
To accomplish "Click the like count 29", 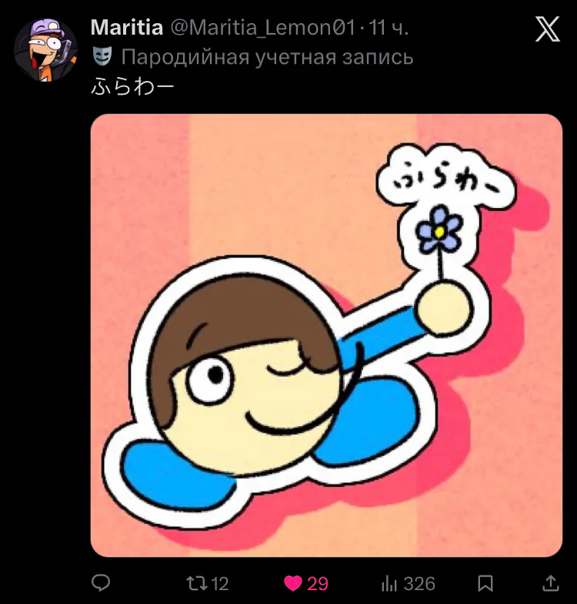I will pyautogui.click(x=318, y=583).
